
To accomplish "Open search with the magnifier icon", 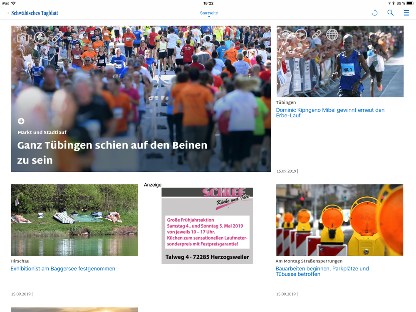I will point(390,13).
